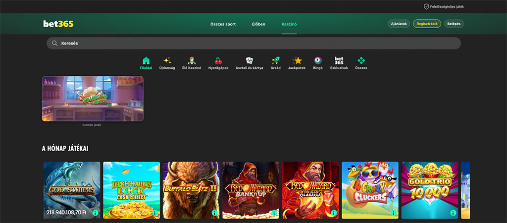Launch the Buffalo Blitz II tile
The image size is (507, 223).
pos(191,190)
